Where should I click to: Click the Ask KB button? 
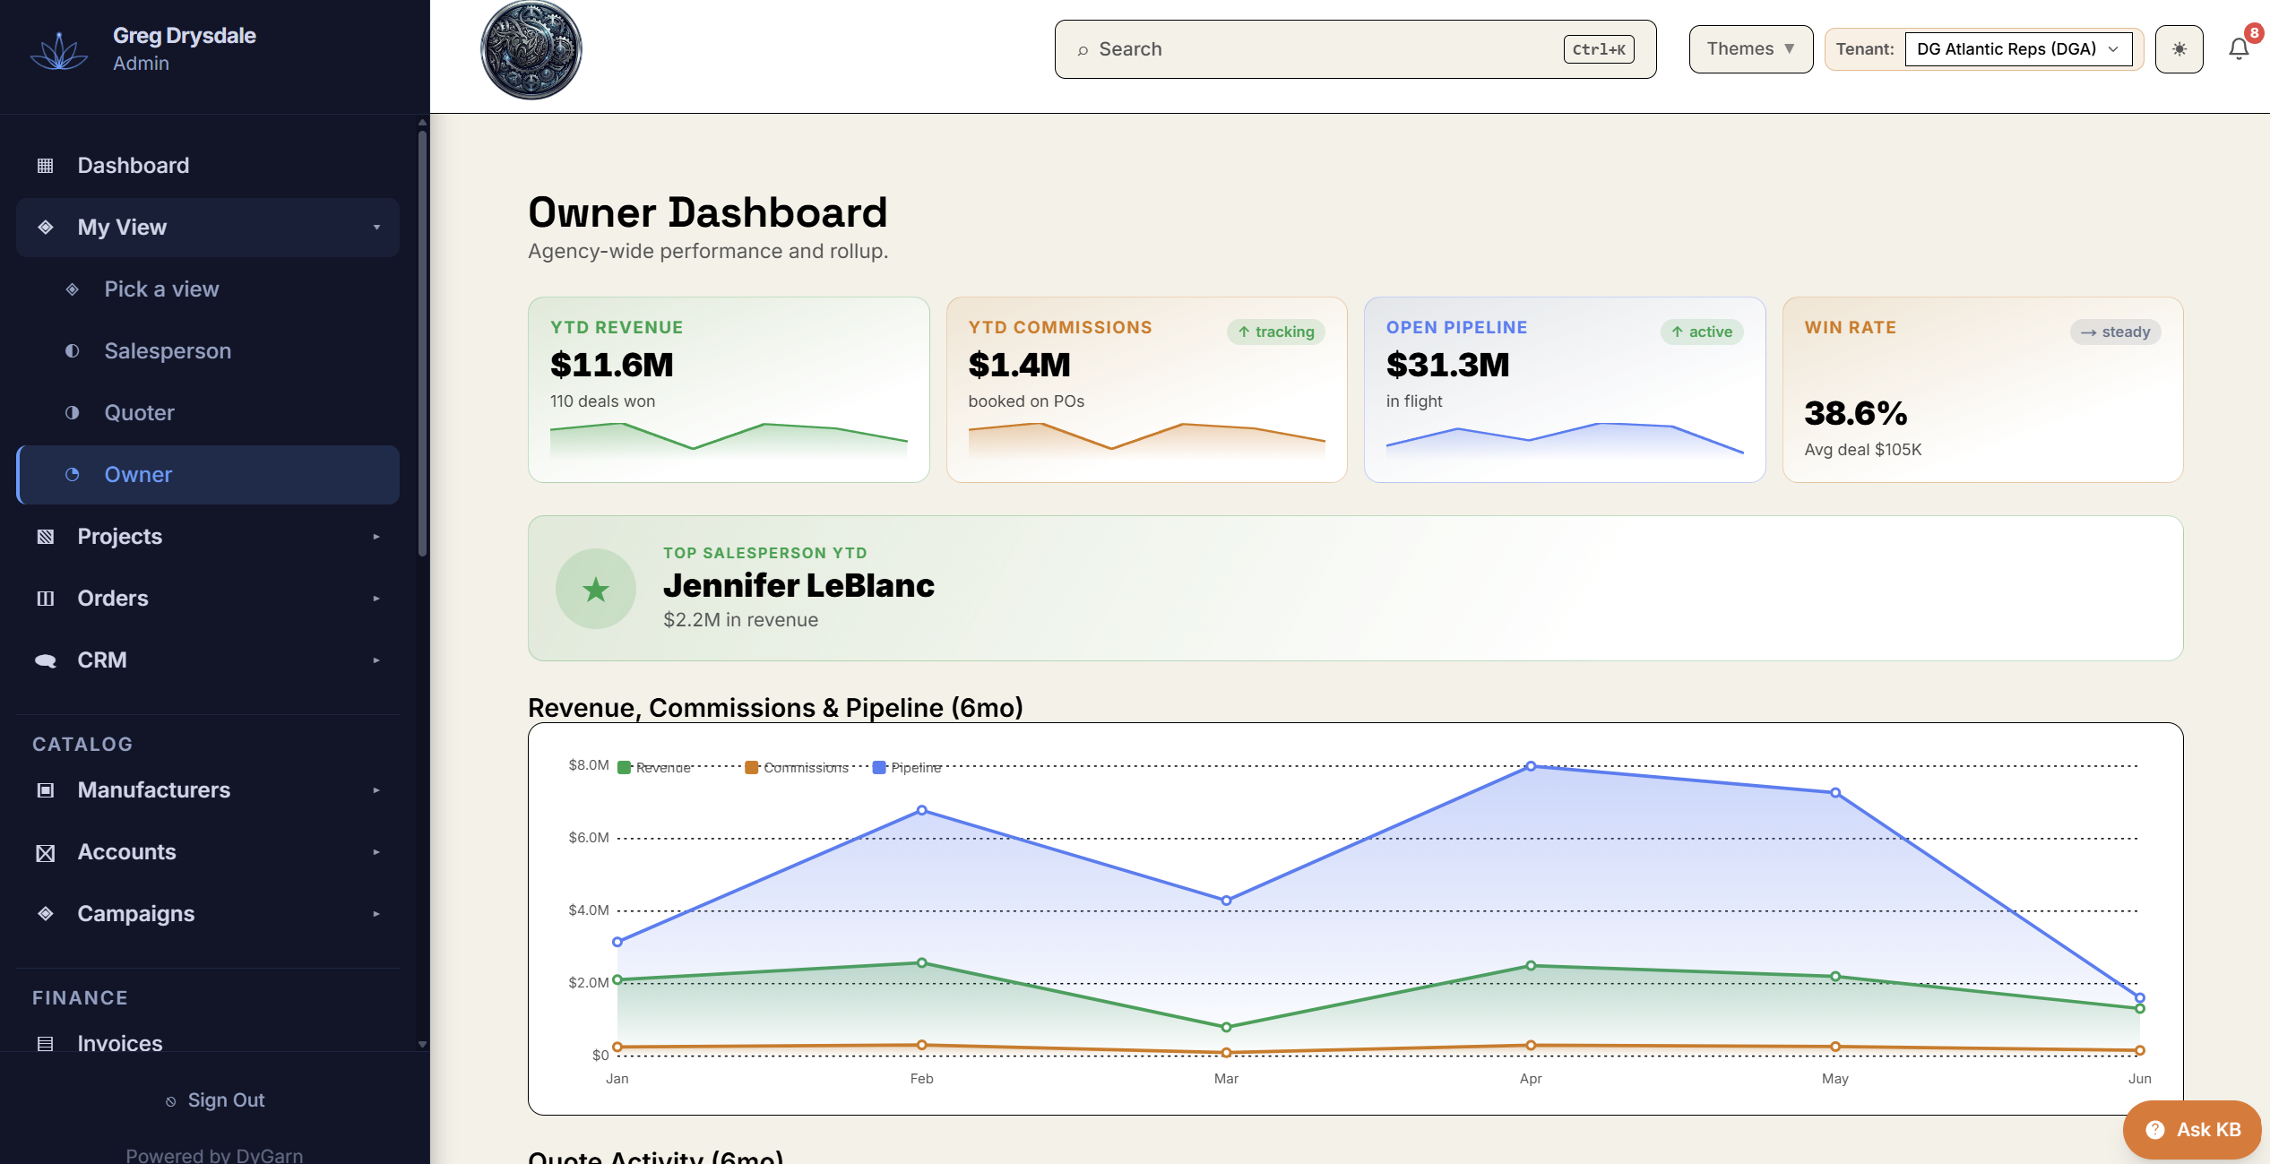[x=2192, y=1130]
